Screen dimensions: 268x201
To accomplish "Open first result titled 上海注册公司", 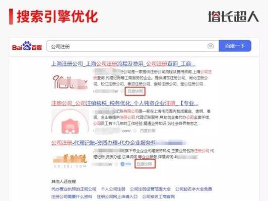I will pyautogui.click(x=123, y=64).
